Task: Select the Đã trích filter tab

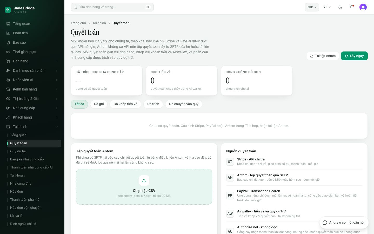Action: [x=153, y=104]
